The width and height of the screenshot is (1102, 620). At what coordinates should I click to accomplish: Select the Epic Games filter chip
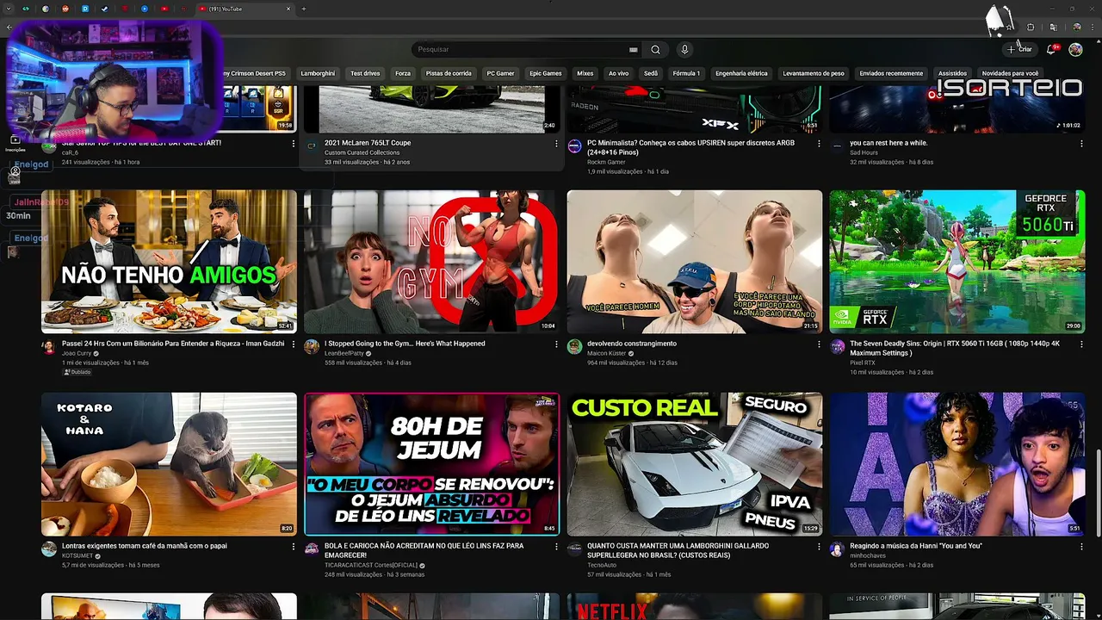[545, 73]
